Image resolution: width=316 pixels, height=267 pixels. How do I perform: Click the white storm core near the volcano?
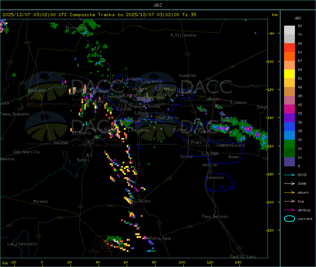116,241
